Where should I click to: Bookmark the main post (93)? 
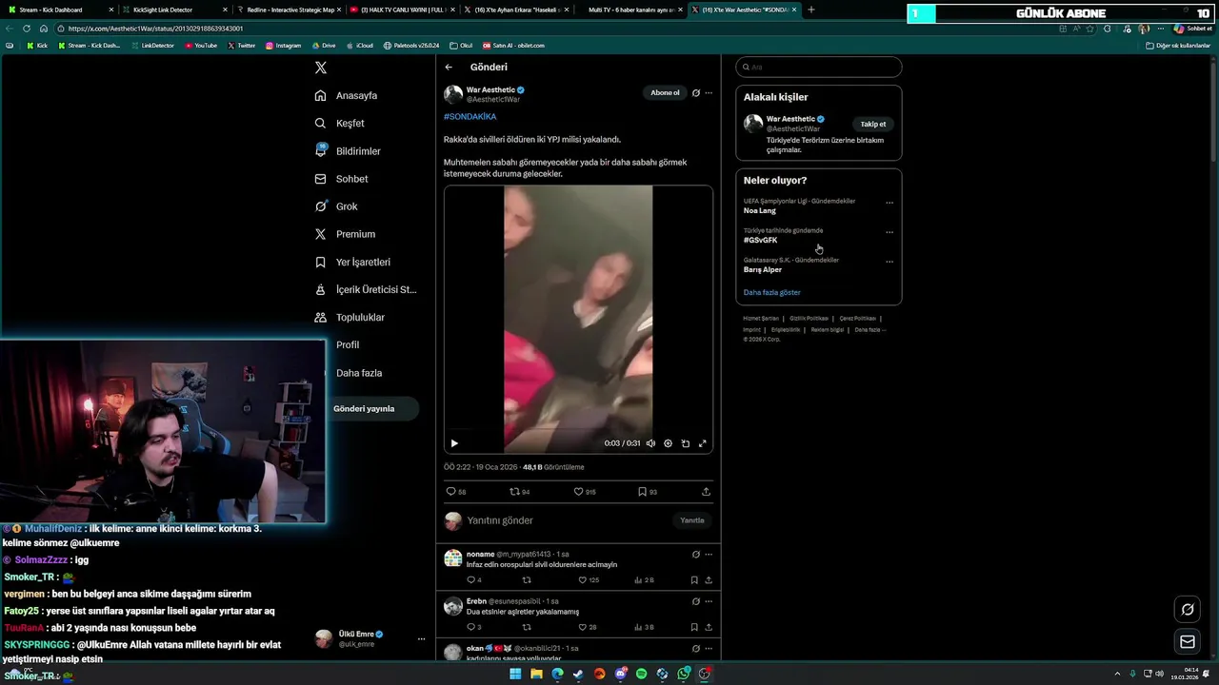[x=648, y=492]
